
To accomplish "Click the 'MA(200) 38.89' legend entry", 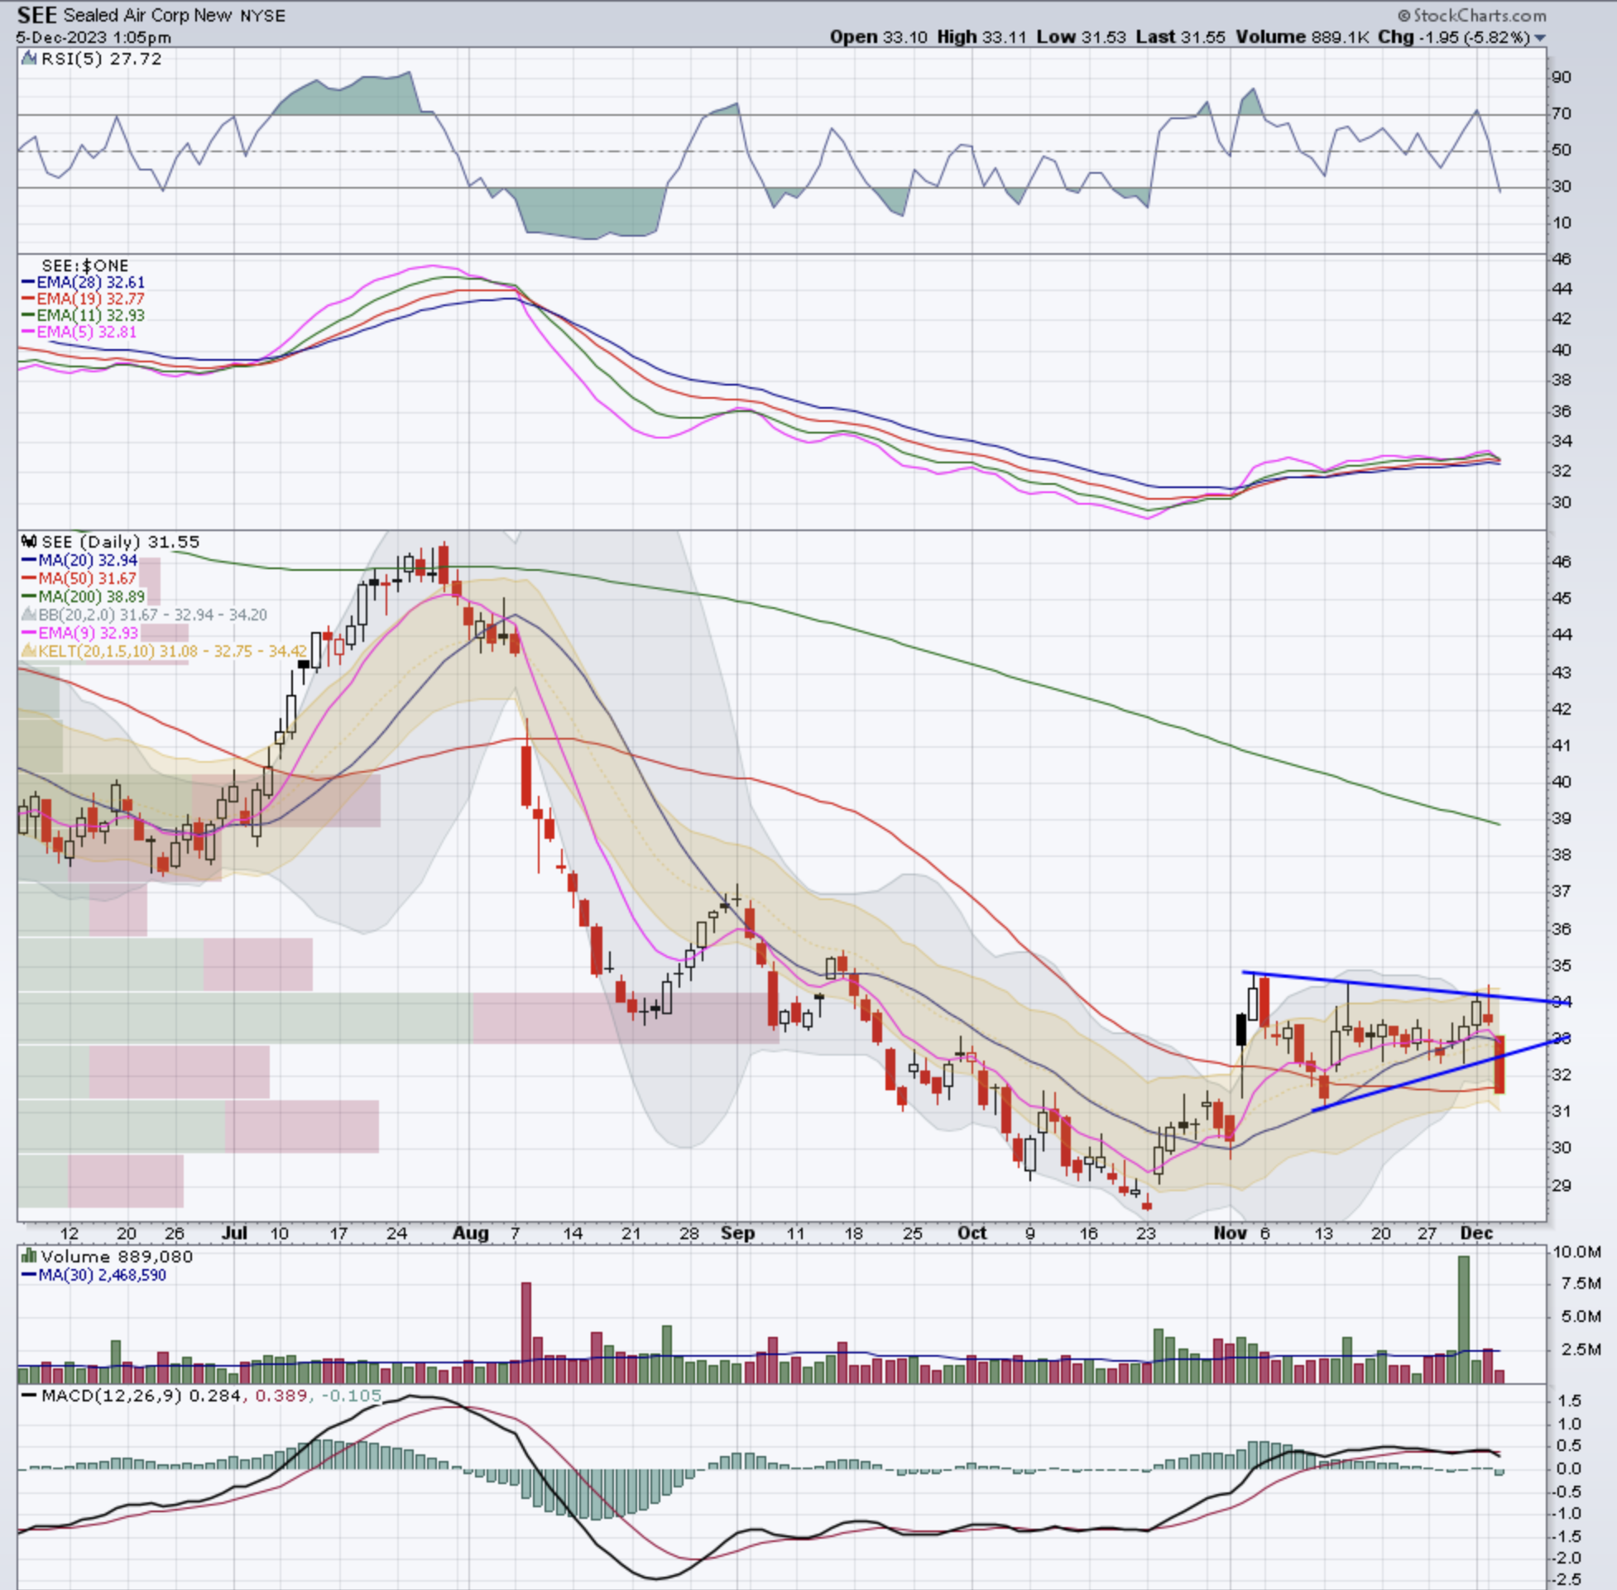I will (83, 597).
